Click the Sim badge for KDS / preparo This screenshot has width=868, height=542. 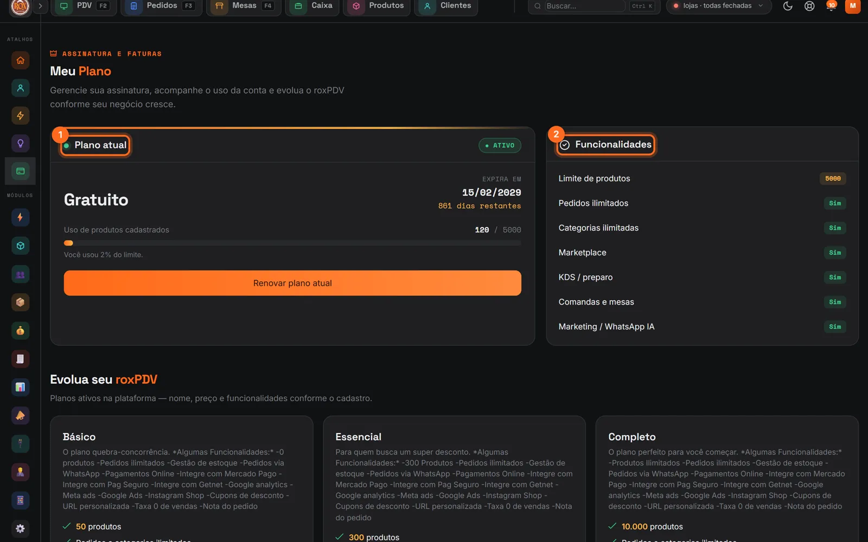tap(835, 278)
